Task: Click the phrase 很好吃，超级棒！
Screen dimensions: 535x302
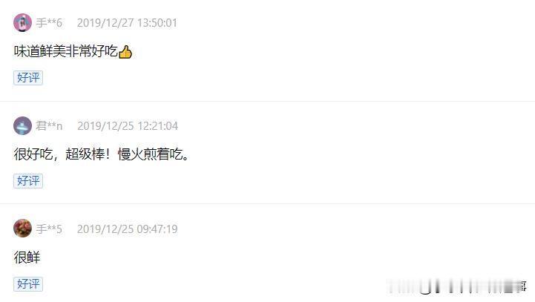Action: [x=62, y=154]
